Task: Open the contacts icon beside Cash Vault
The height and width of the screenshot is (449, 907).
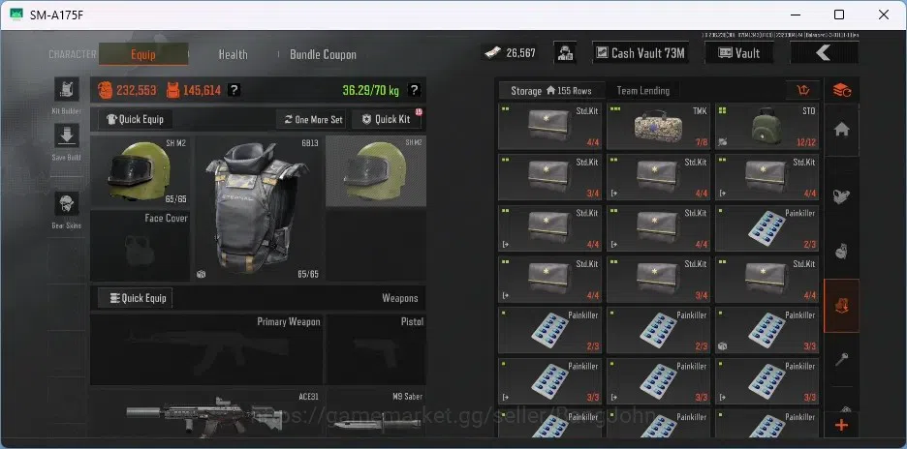Action: [x=565, y=53]
